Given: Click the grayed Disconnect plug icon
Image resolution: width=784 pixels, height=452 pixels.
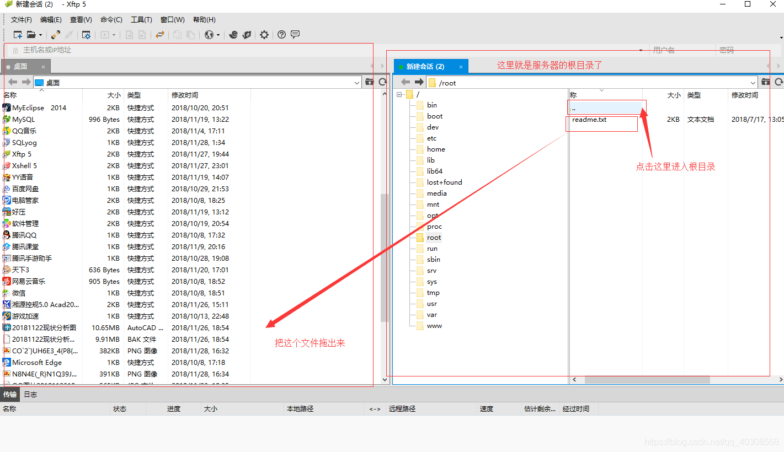Looking at the screenshot, I should [x=69, y=35].
